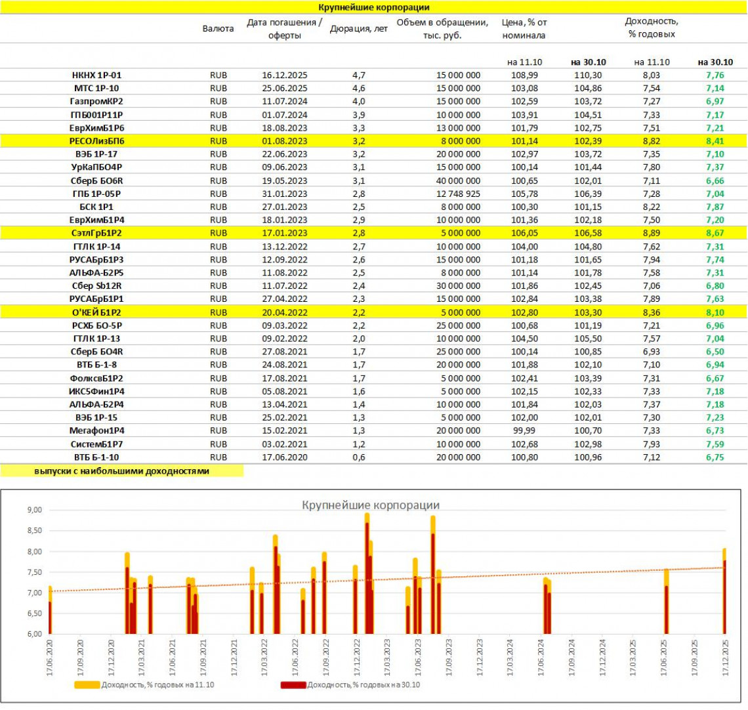Select the chart title Крупнейшие корпорации
This screenshot has width=748, height=710.
click(370, 505)
